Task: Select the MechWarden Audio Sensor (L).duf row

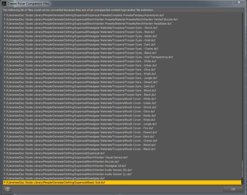Action: (x=122, y=174)
